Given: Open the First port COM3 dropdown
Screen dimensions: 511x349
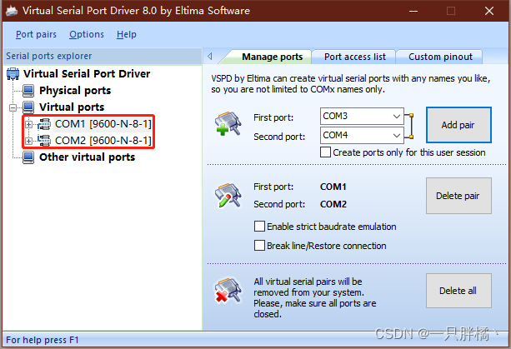Looking at the screenshot, I should pos(396,117).
